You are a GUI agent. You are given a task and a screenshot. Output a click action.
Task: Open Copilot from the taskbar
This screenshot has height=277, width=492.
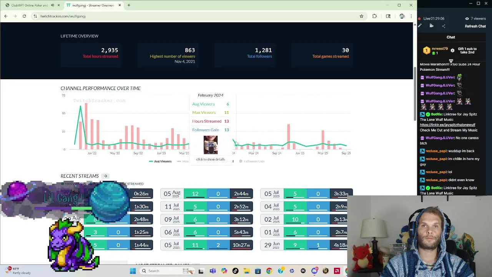coord(224,271)
